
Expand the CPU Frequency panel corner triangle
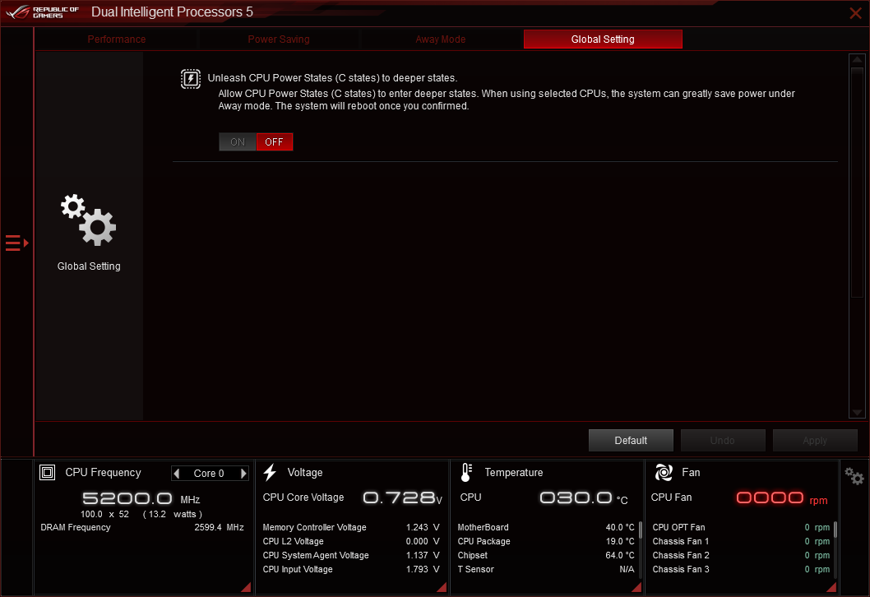click(246, 587)
